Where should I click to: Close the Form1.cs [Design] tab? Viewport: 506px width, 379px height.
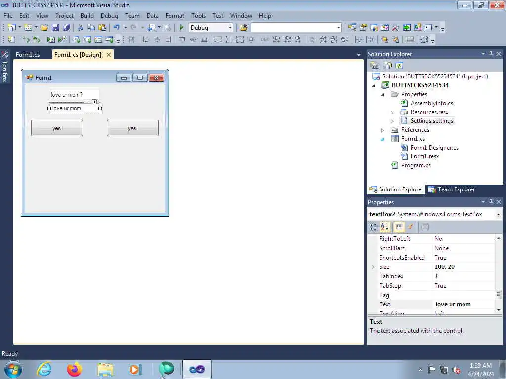click(109, 54)
